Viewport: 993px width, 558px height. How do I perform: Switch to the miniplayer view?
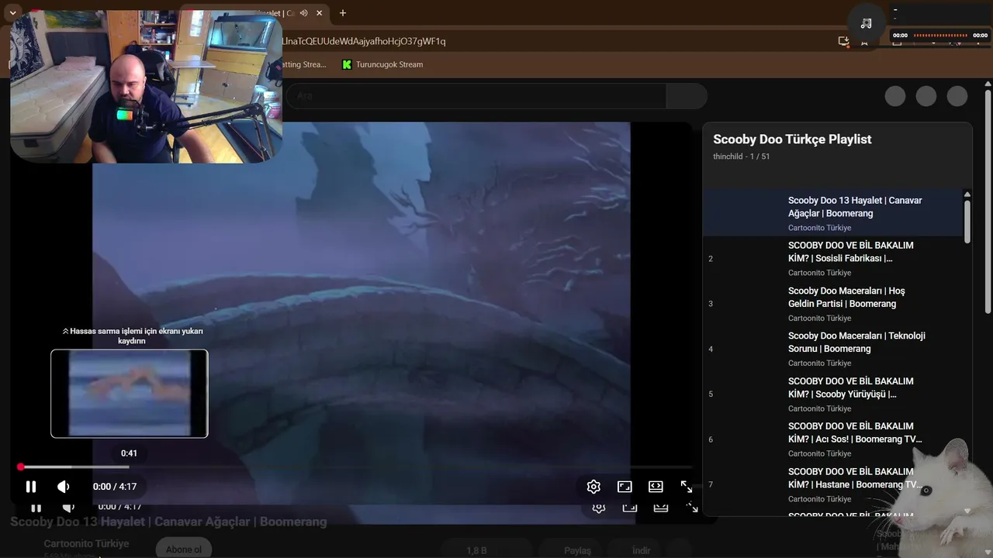point(625,487)
